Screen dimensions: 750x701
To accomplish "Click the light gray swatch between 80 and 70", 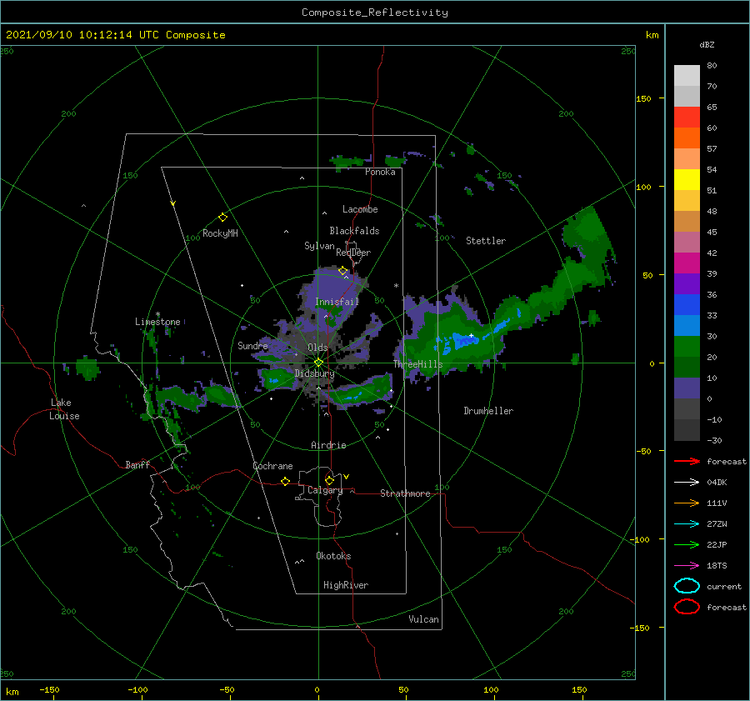I will 687,76.
